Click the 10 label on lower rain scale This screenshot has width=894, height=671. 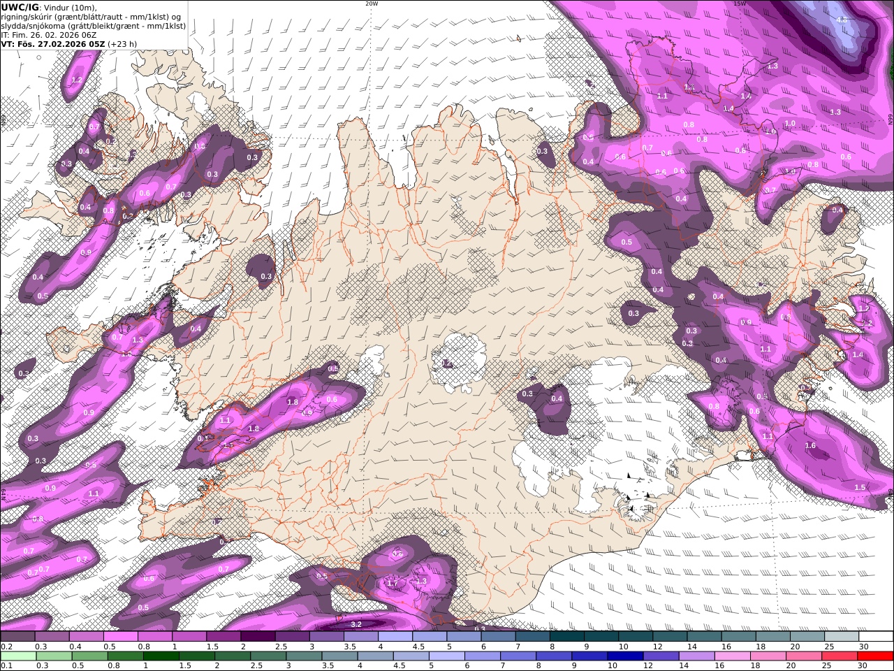click(x=612, y=665)
